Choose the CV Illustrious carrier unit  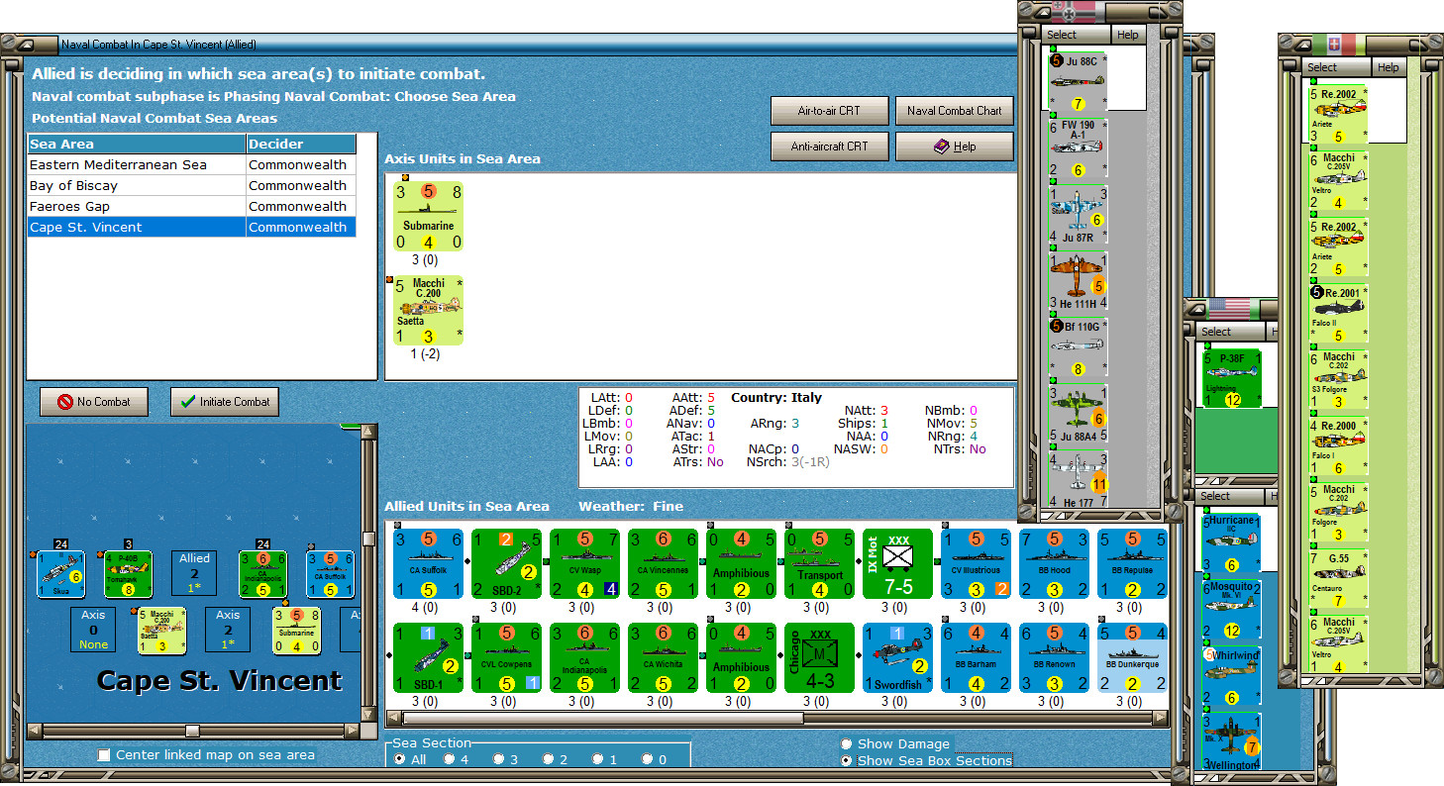(976, 562)
